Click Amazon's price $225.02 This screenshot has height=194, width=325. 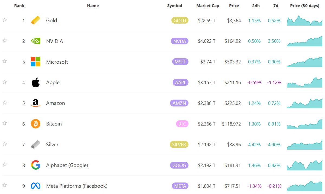pos(233,103)
